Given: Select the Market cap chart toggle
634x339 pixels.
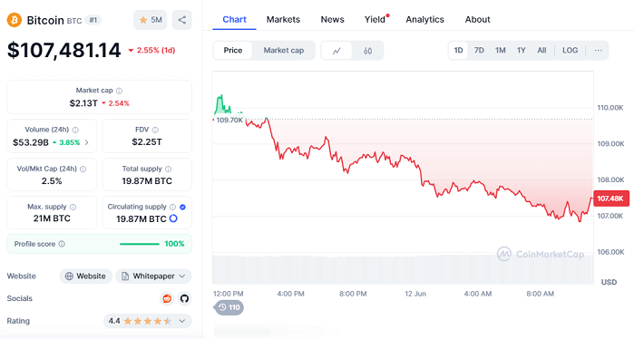Looking at the screenshot, I should pyautogui.click(x=283, y=51).
